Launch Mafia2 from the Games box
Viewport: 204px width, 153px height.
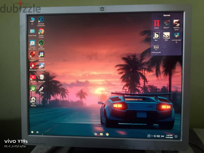click(x=156, y=24)
